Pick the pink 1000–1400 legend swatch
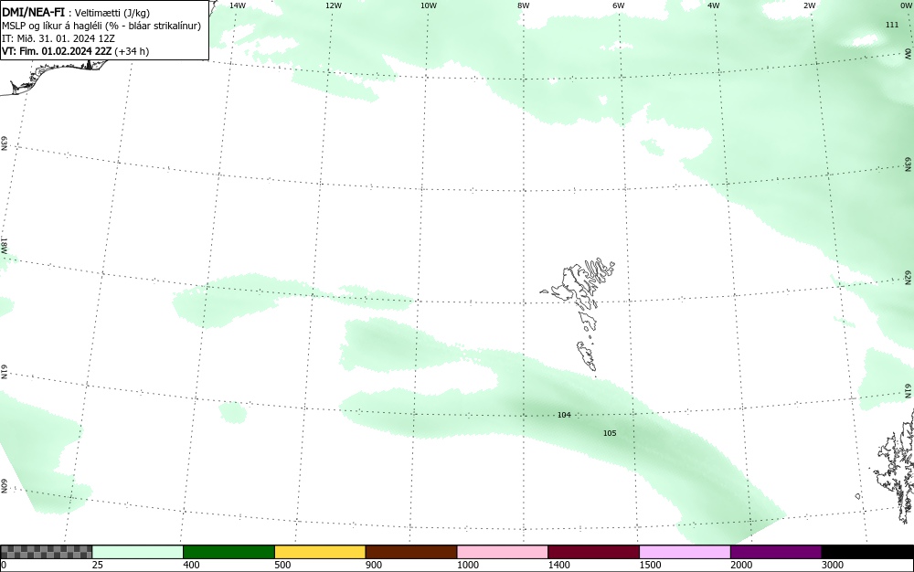 (x=503, y=552)
